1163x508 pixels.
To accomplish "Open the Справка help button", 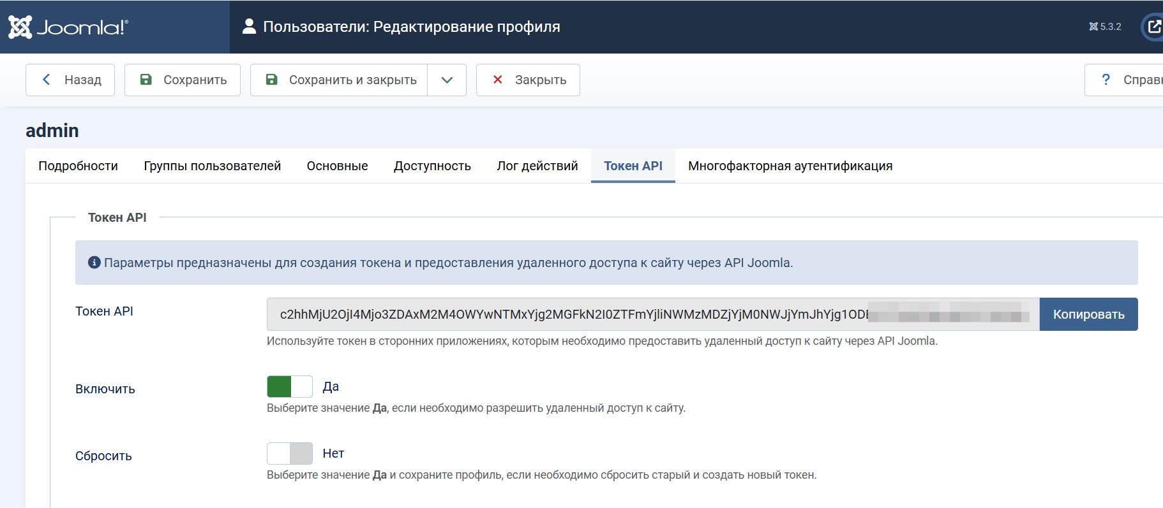I will pyautogui.click(x=1125, y=80).
